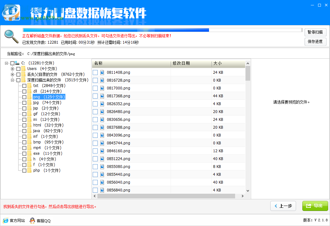330x226 pixels.
Task: Click the 上一步 previous step button
Action: (283, 206)
